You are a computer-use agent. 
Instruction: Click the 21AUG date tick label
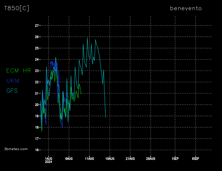coord(130,159)
